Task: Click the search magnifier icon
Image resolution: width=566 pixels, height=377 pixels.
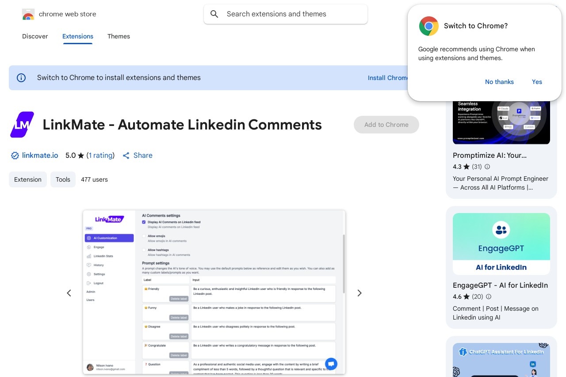Action: [214, 14]
